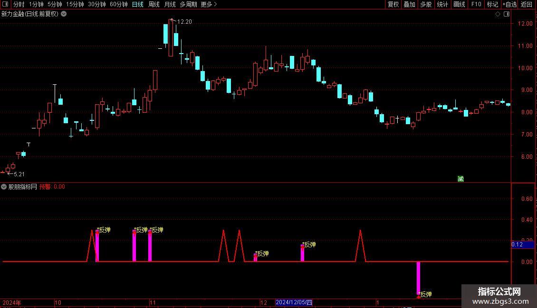
Task: Click the 反弹 label below the zero line
Action: (x=426, y=294)
